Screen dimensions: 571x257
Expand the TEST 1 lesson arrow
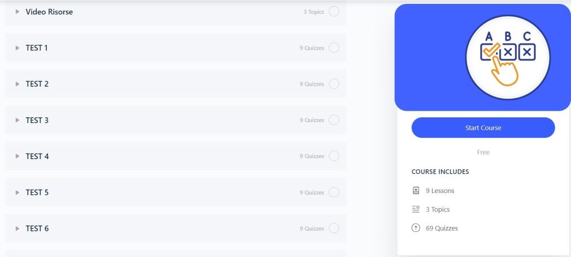tap(17, 48)
